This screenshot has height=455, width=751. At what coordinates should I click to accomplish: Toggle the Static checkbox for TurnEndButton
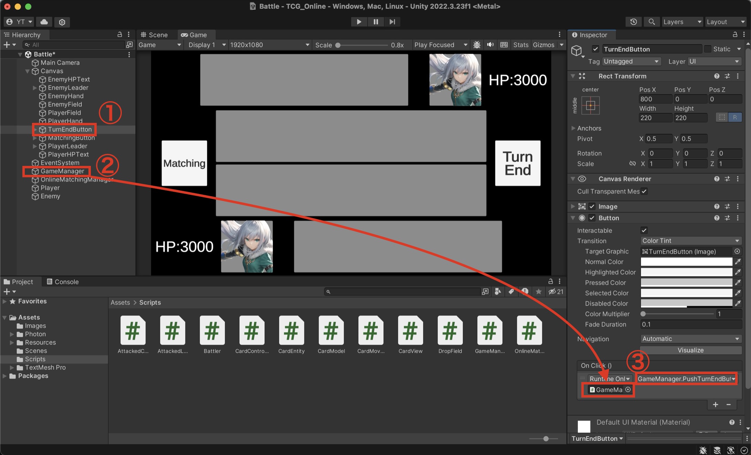(x=708, y=49)
